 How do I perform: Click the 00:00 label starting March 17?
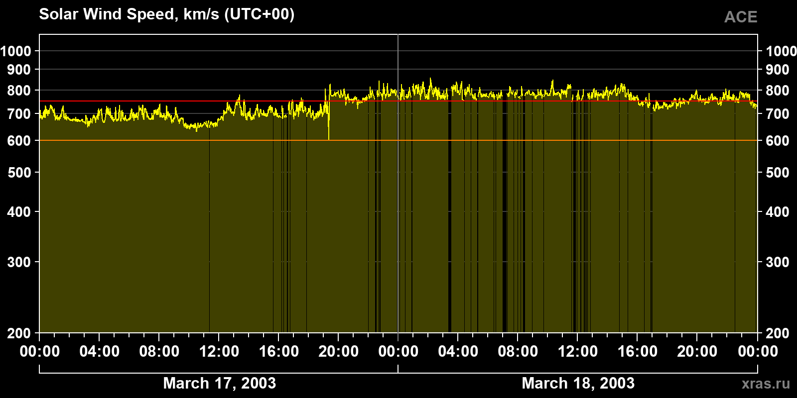pyautogui.click(x=40, y=351)
